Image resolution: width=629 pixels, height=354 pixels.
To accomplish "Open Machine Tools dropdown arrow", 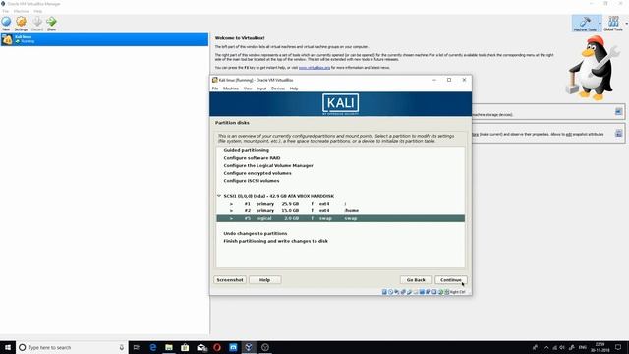I will [600, 24].
